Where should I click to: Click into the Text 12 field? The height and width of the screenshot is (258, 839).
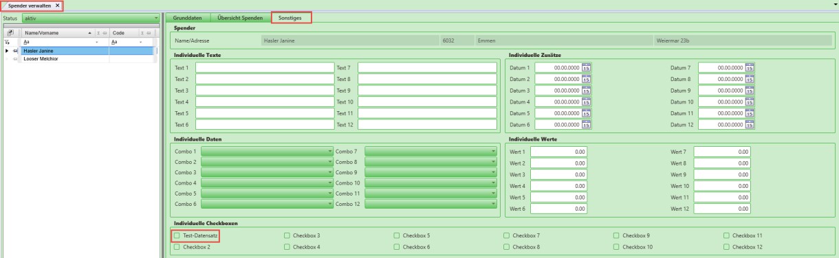[x=427, y=125]
